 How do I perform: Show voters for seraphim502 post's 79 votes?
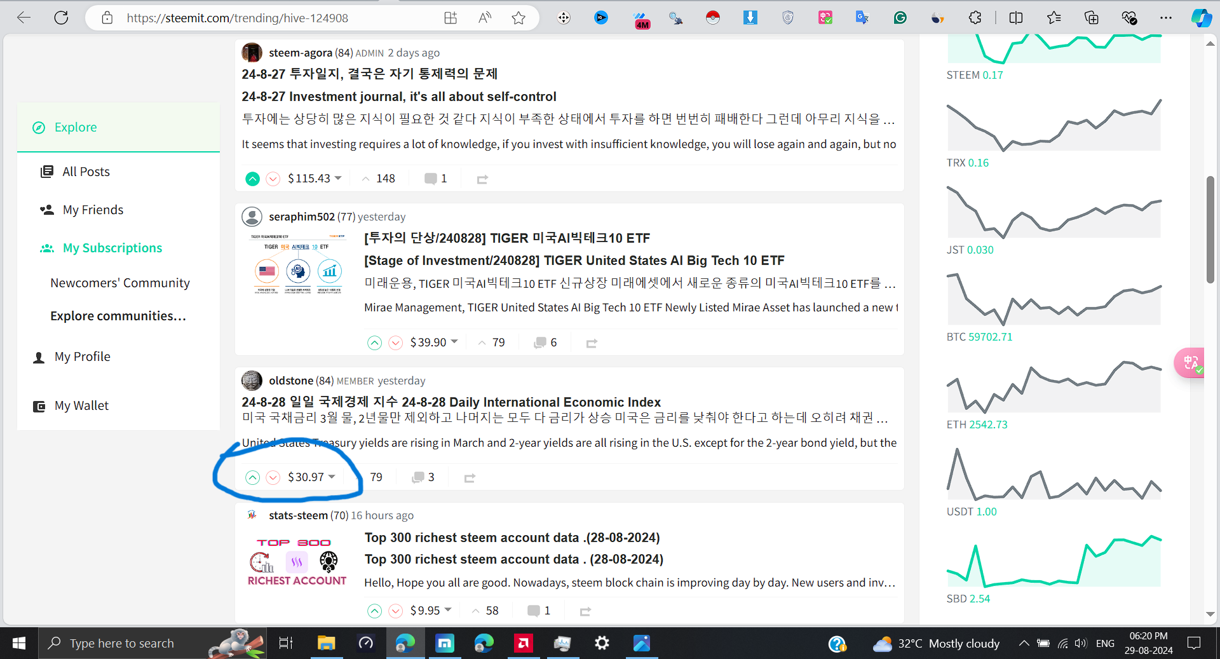492,343
